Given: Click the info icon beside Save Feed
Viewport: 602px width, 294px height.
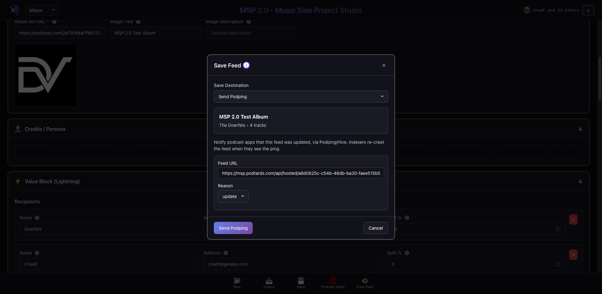Looking at the screenshot, I should pyautogui.click(x=246, y=65).
